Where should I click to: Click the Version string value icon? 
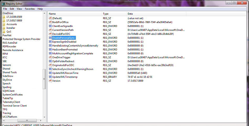pyautogui.click(x=50, y=81)
